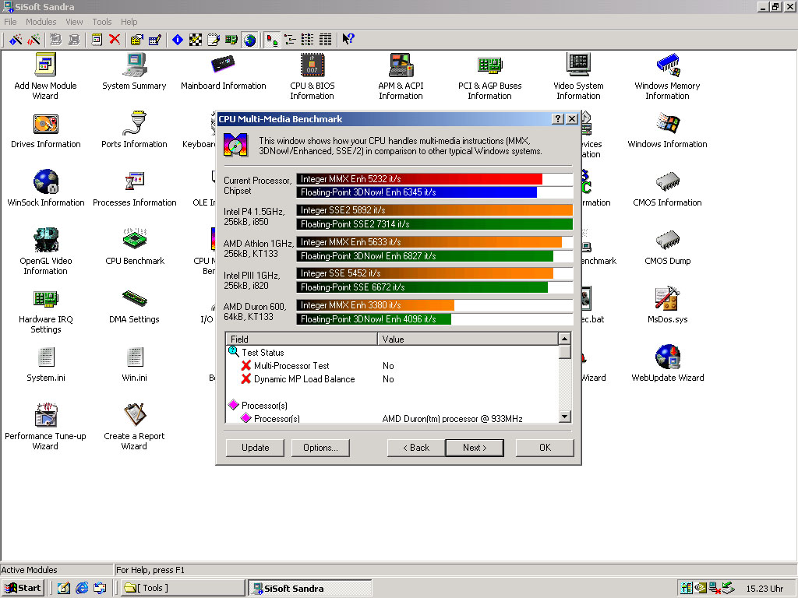798x598 pixels.
Task: Click the Options... button
Action: pos(320,448)
